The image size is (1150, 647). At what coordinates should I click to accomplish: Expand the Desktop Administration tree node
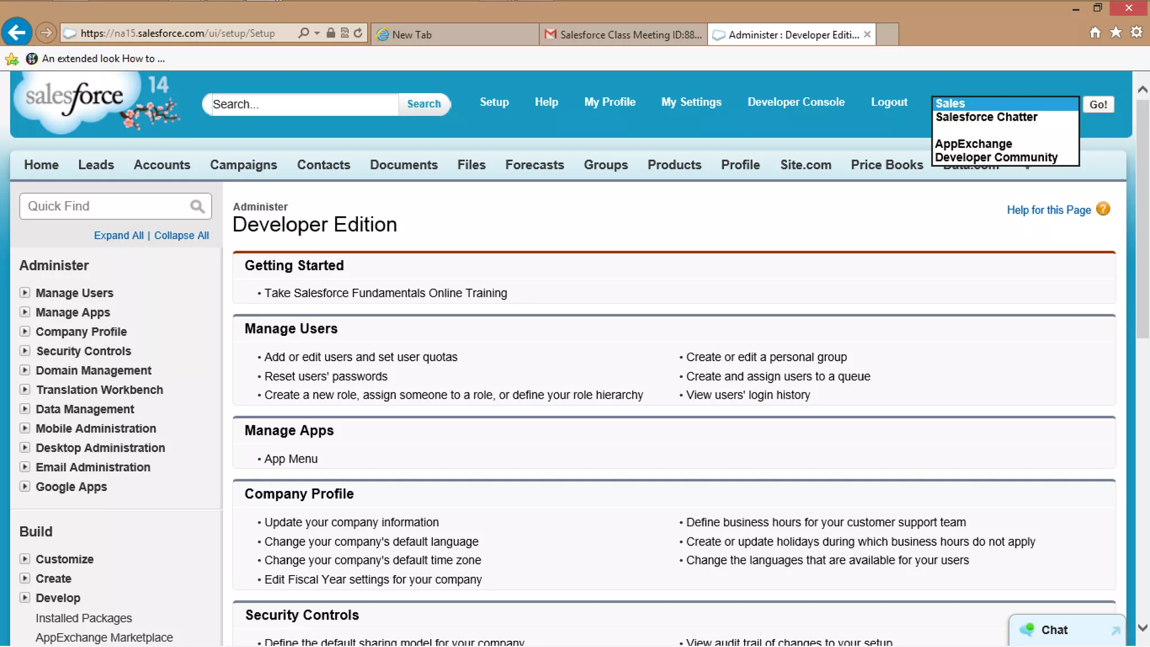pos(25,448)
